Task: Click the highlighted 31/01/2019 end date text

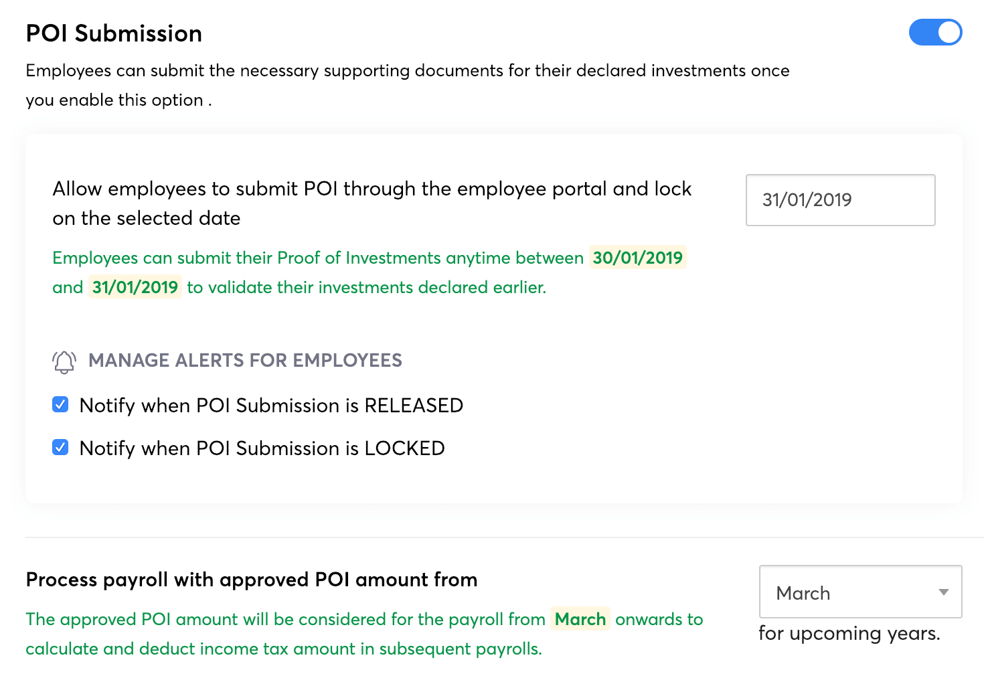Action: tap(135, 287)
